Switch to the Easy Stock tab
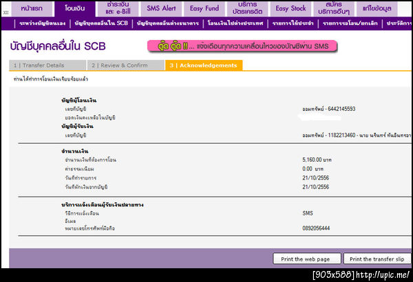This screenshot has height=282, width=413. (290, 8)
